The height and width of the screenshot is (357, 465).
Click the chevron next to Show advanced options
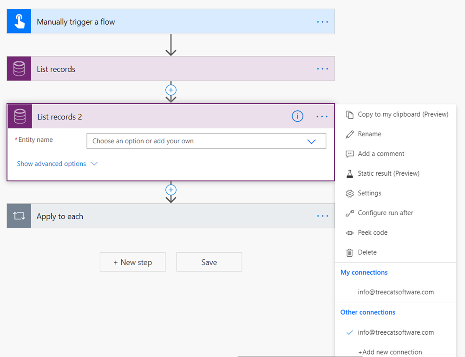[94, 164]
